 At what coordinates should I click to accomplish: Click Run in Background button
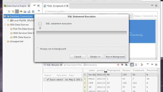pyautogui.click(x=115, y=57)
